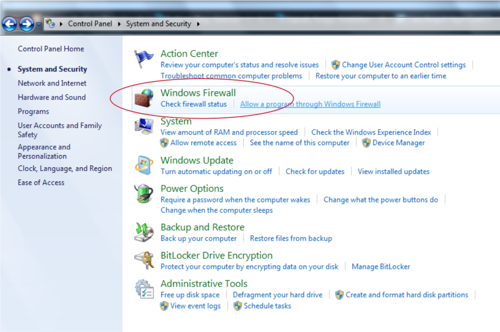Click Restore your computer to an earlier time
The width and height of the screenshot is (500, 332).
381,76
